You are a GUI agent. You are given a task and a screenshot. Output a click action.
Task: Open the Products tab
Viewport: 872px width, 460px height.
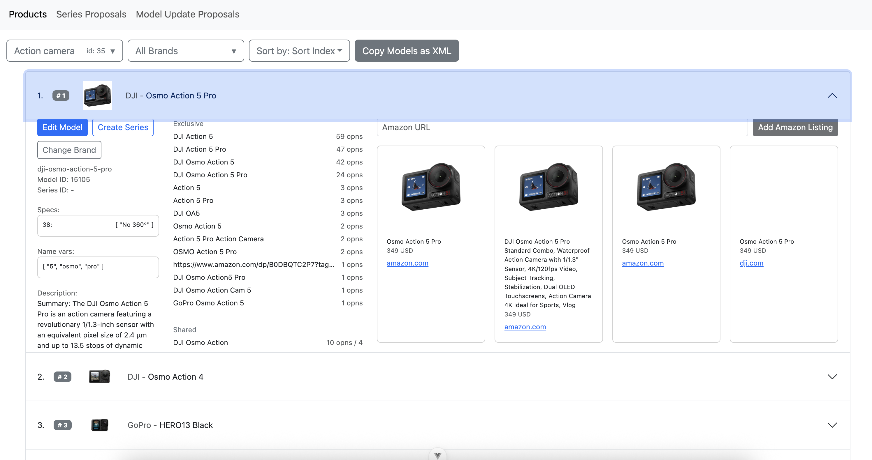(x=27, y=14)
